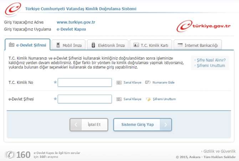Viewport: 239px width, 161px height.
Task: Log in with Sisteme Giriş Yap button
Action: tap(143, 125)
